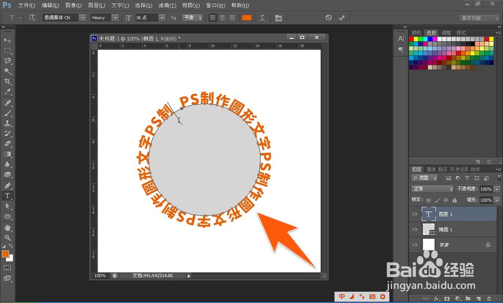The width and height of the screenshot is (503, 303).
Task: Open the 36 点 font size dropdown
Action: point(162,18)
